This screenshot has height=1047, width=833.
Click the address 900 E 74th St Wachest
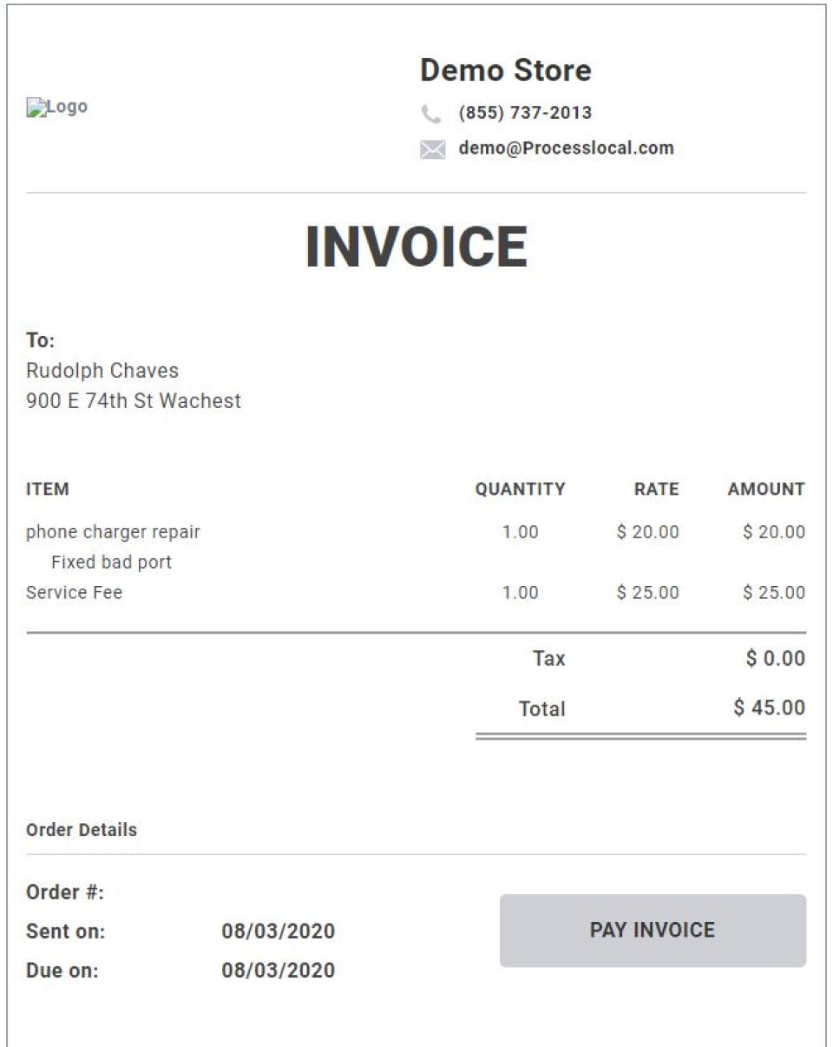134,401
